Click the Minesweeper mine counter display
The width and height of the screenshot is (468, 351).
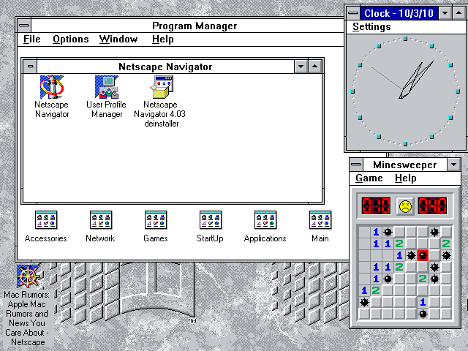pos(376,205)
